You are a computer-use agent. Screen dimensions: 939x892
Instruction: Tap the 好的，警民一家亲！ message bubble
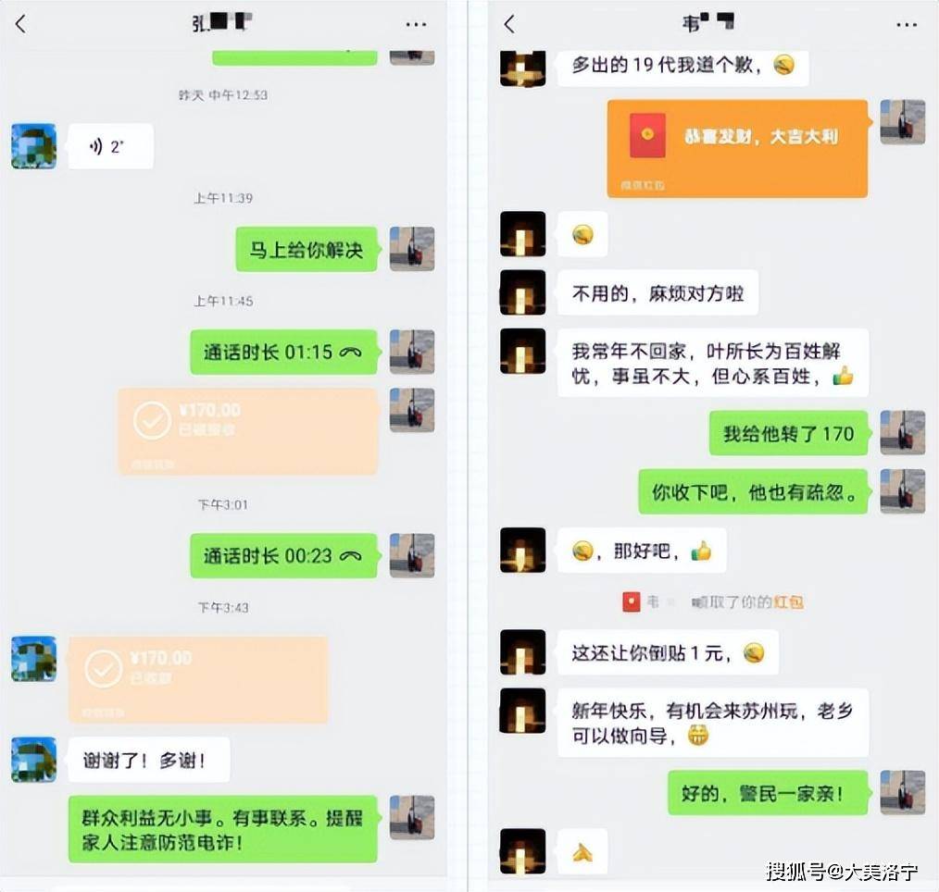click(x=769, y=793)
